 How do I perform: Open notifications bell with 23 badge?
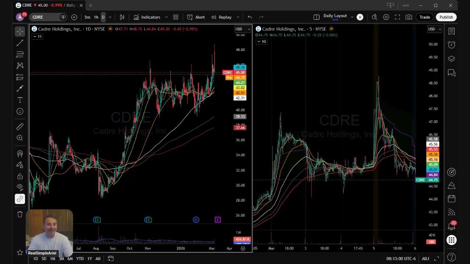coord(452,225)
